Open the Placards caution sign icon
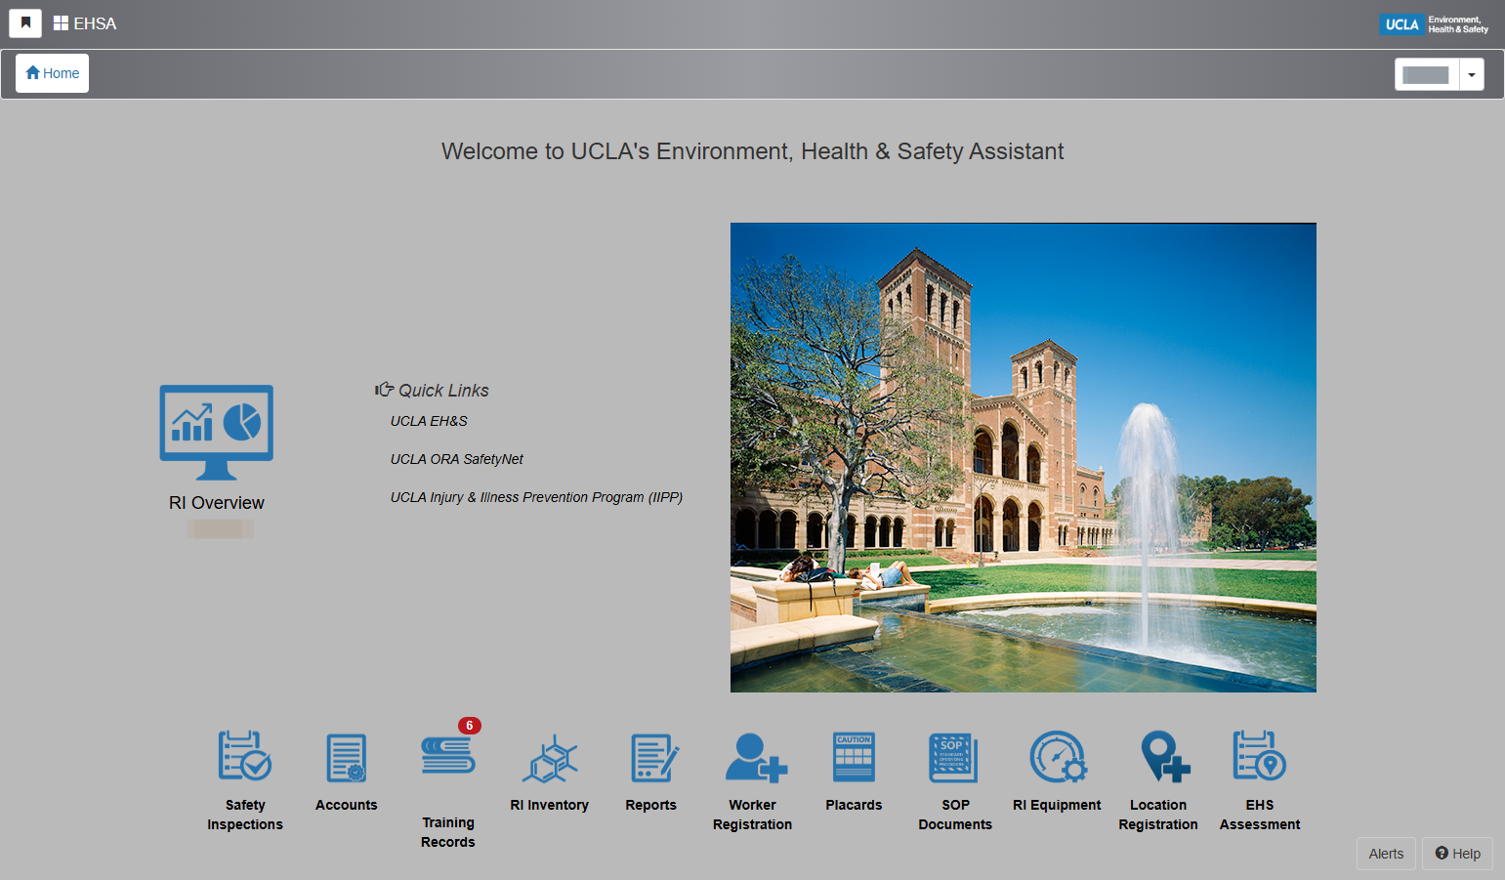 pos(854,757)
